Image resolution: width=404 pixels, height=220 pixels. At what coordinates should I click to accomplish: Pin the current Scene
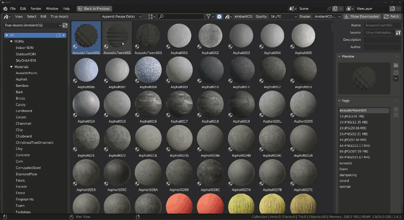click(329, 9)
